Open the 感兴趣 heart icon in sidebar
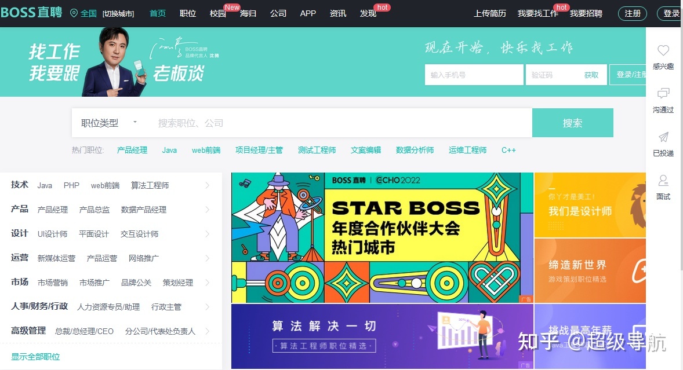The image size is (683, 370). coord(663,50)
